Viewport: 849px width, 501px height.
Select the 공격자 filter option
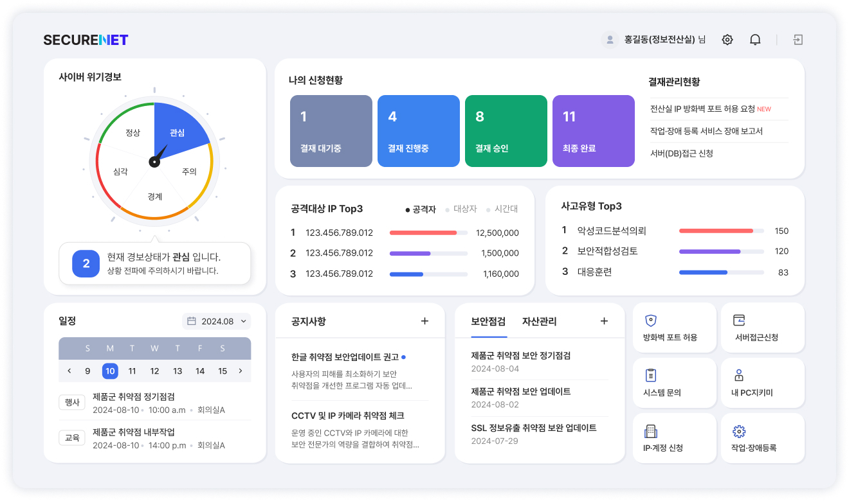421,209
